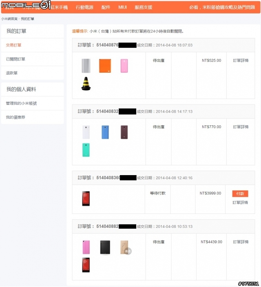Open 訂單詳情 for the NT$3999.00 order
The width and height of the screenshot is (261, 287).
click(240, 202)
